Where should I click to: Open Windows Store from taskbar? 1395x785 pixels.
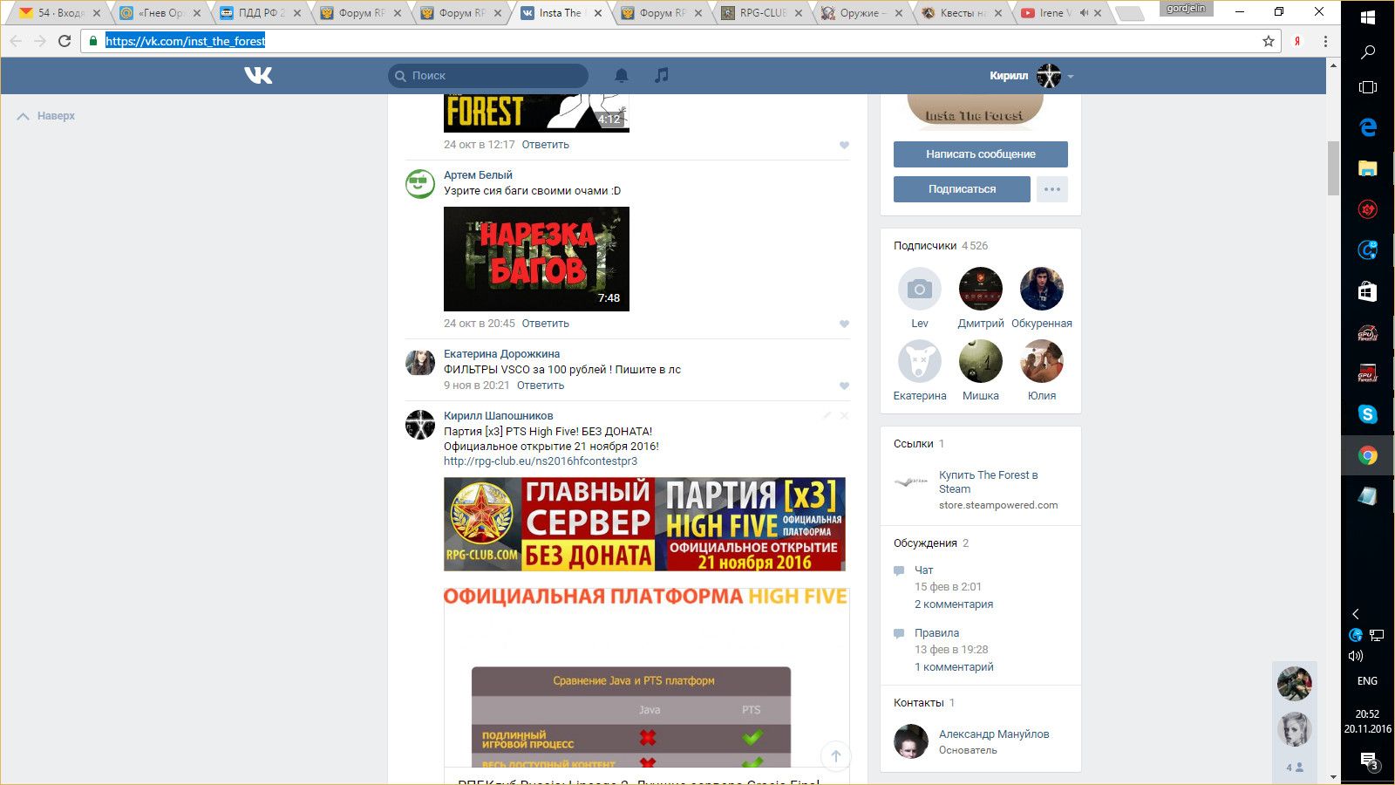[x=1367, y=291]
